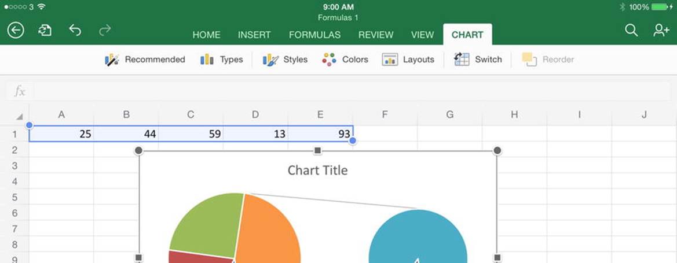Tap the Bluetooth icon in status bar

point(622,7)
